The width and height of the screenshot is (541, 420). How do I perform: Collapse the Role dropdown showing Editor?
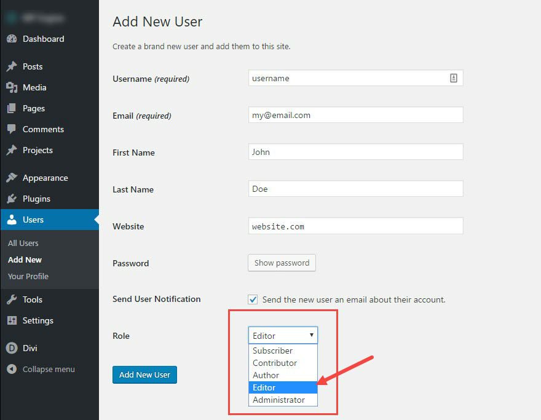click(x=283, y=335)
